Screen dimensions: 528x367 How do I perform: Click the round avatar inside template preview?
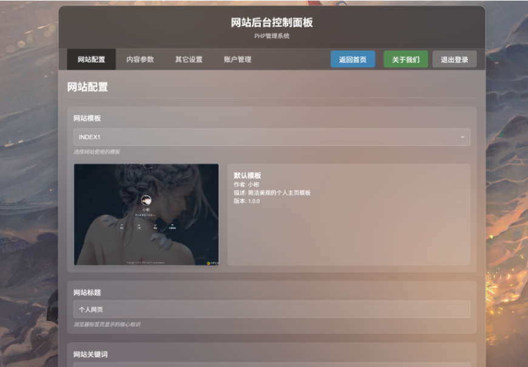point(146,200)
